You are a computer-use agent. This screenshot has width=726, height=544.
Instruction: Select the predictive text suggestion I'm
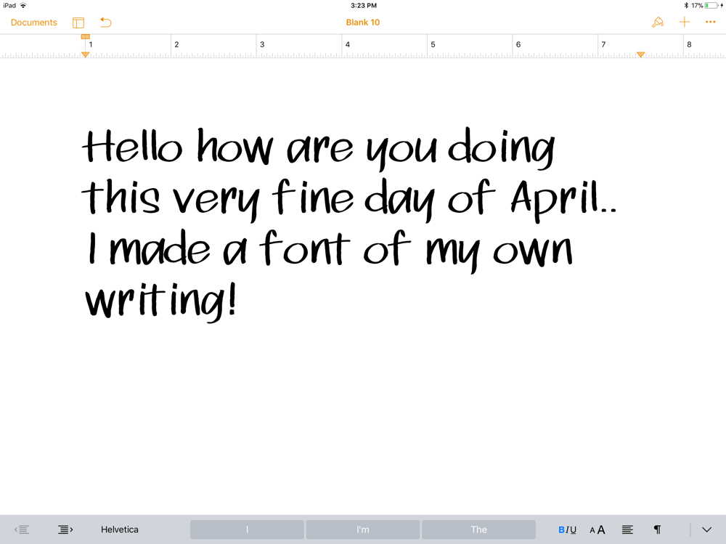[x=362, y=529]
